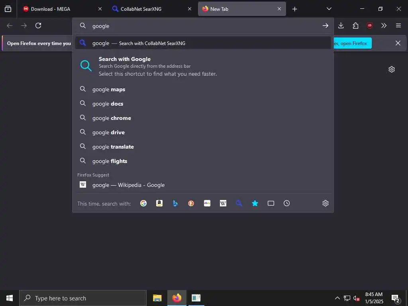
Task: Personalize new tab page gear icon
Action: pos(392,69)
